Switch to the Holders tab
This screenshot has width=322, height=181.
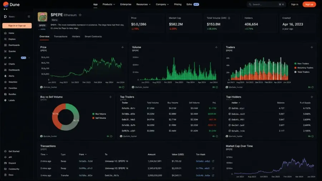point(76,36)
